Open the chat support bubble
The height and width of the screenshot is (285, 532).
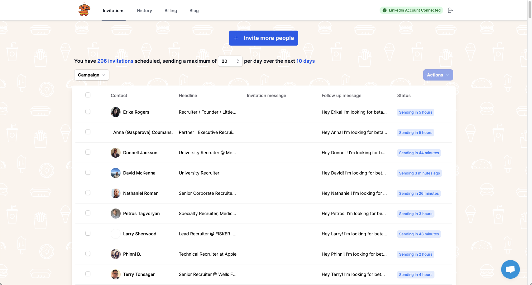pyautogui.click(x=510, y=269)
